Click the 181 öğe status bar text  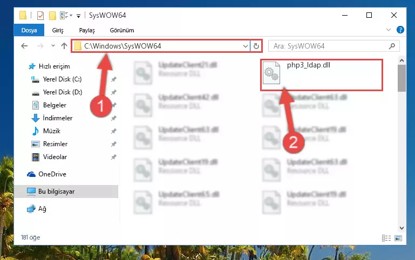[30, 237]
